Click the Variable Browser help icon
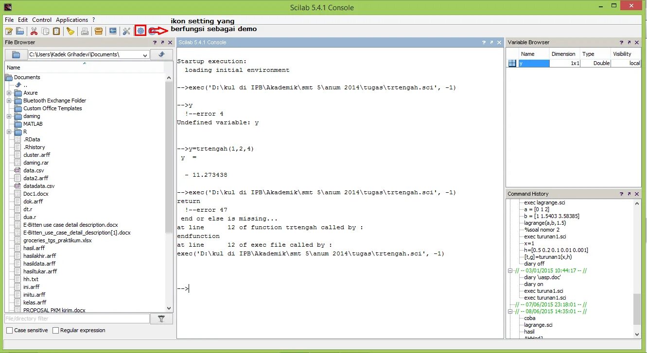 621,43
